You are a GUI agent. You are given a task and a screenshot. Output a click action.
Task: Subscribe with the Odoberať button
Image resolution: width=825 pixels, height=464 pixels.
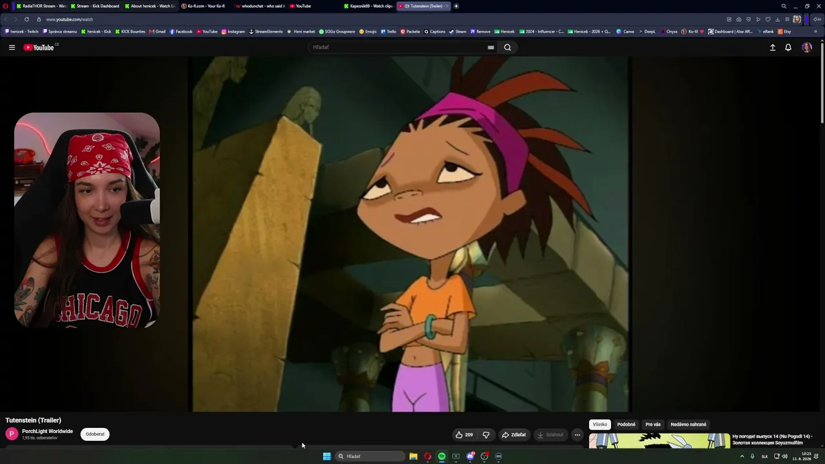click(95, 434)
